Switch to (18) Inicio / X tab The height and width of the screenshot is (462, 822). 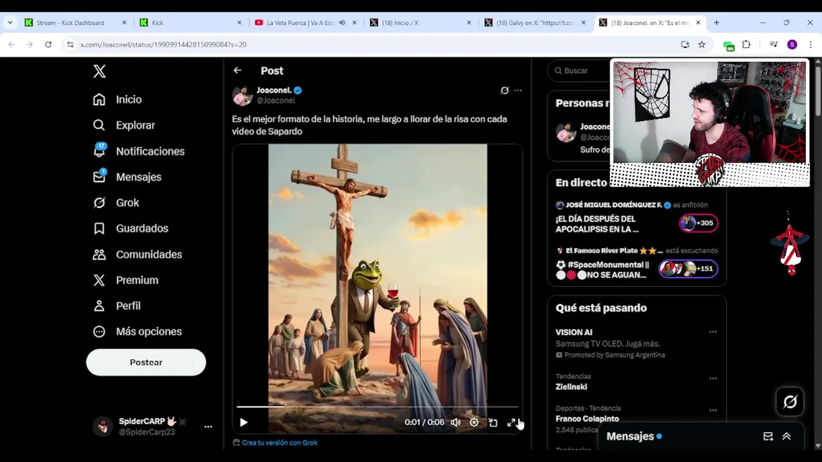tap(421, 22)
